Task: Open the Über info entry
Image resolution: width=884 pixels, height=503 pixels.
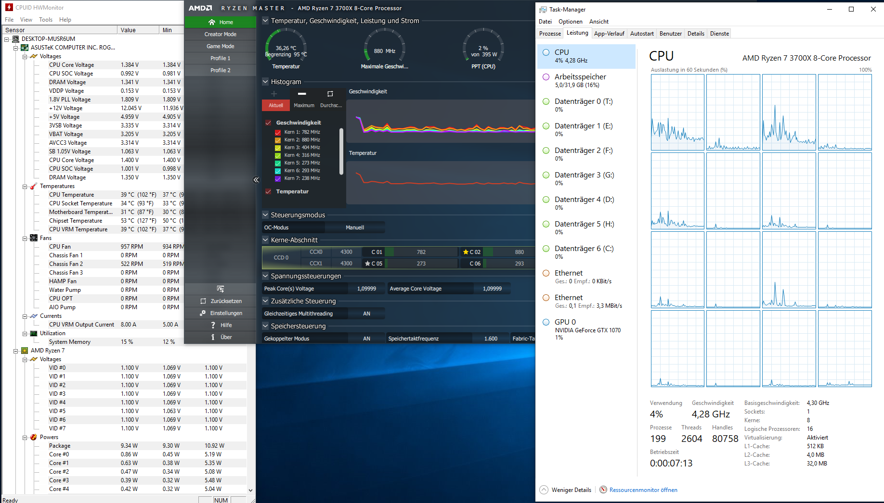Action: tap(213, 337)
